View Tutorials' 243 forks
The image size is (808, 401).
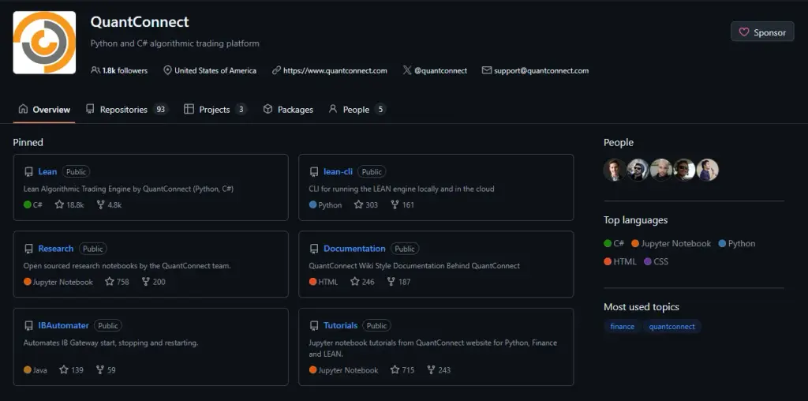pyautogui.click(x=439, y=369)
